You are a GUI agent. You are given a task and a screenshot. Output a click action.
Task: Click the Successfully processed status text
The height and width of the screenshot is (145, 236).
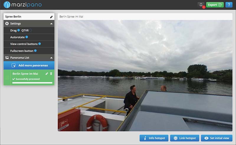[x=27, y=79]
